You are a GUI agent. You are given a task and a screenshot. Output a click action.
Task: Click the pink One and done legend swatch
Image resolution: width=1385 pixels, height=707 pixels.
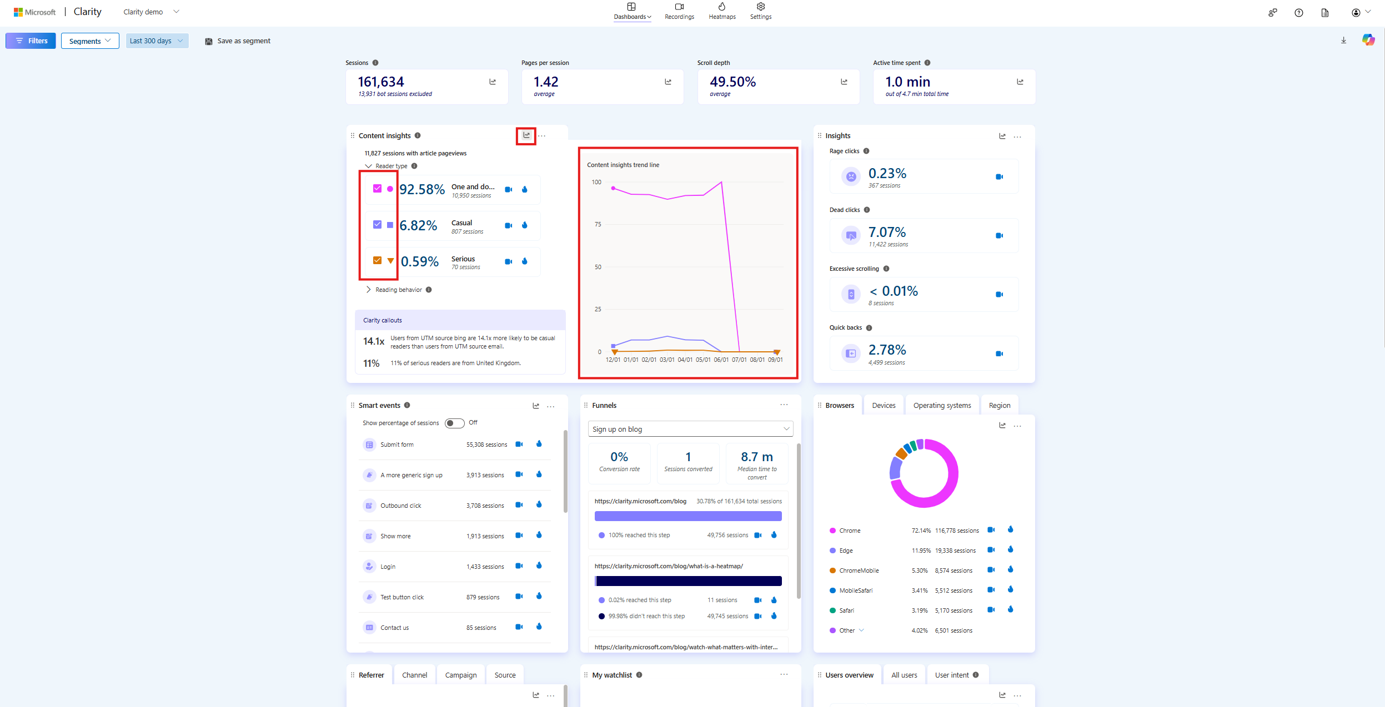point(389,189)
